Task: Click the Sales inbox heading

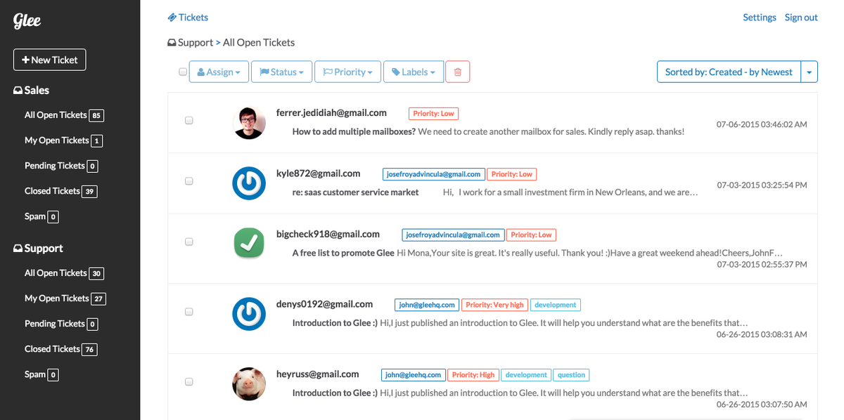Action: pos(32,90)
